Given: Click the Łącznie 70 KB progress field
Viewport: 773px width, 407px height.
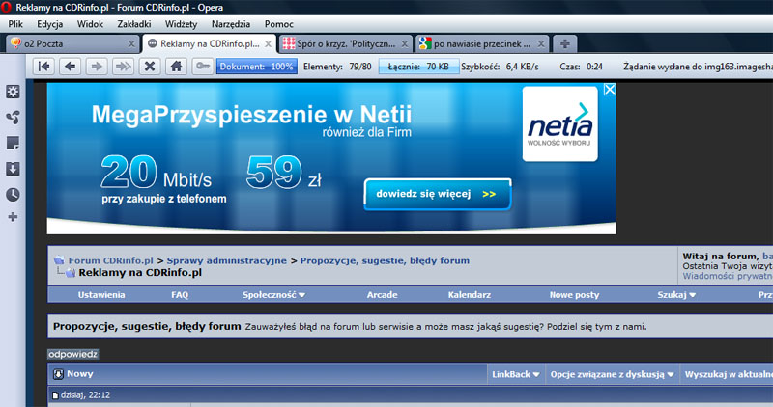Looking at the screenshot, I should coord(418,66).
